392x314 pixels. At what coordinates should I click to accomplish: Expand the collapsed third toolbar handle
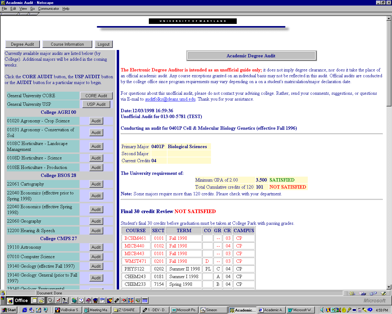coord(33,14)
